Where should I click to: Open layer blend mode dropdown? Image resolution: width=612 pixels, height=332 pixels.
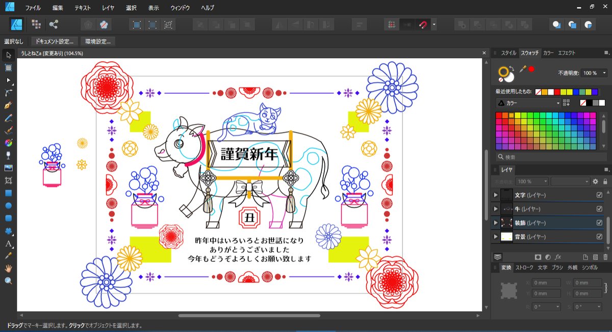point(570,181)
